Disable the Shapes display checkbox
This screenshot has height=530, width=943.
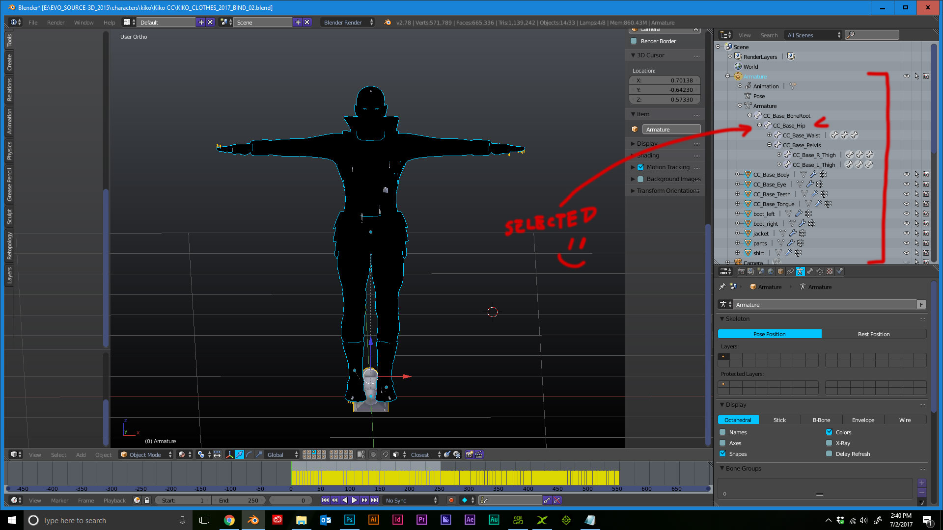pyautogui.click(x=722, y=454)
